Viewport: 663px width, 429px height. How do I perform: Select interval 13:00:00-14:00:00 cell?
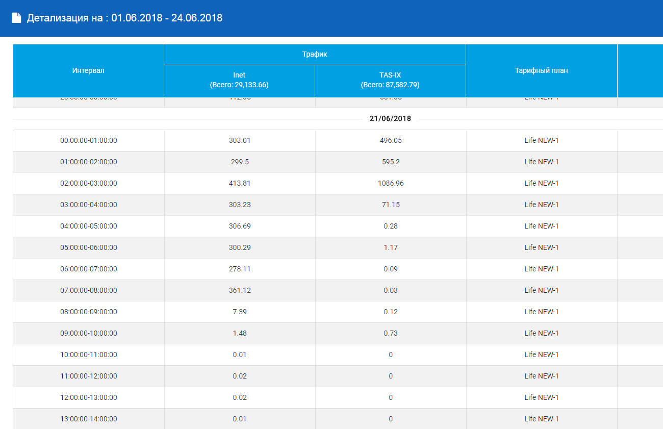[89, 419]
